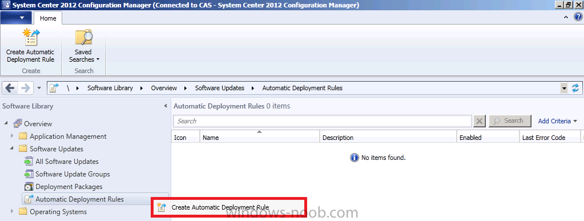
Task: Expand the arrow after Software Library breadcrumb
Action: (x=142, y=89)
